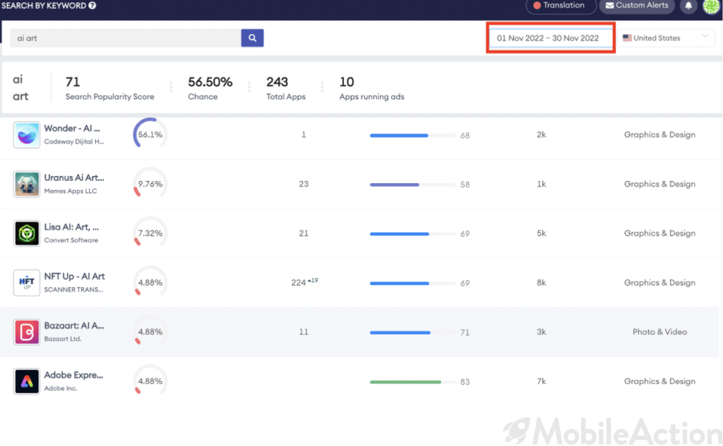
Task: Click Bazaart's score bar showing 71
Action: (412, 332)
